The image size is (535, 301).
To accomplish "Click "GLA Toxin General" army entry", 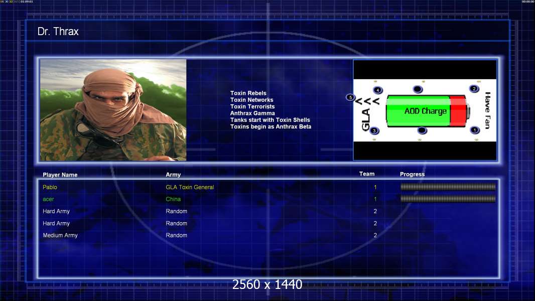I will click(190, 187).
